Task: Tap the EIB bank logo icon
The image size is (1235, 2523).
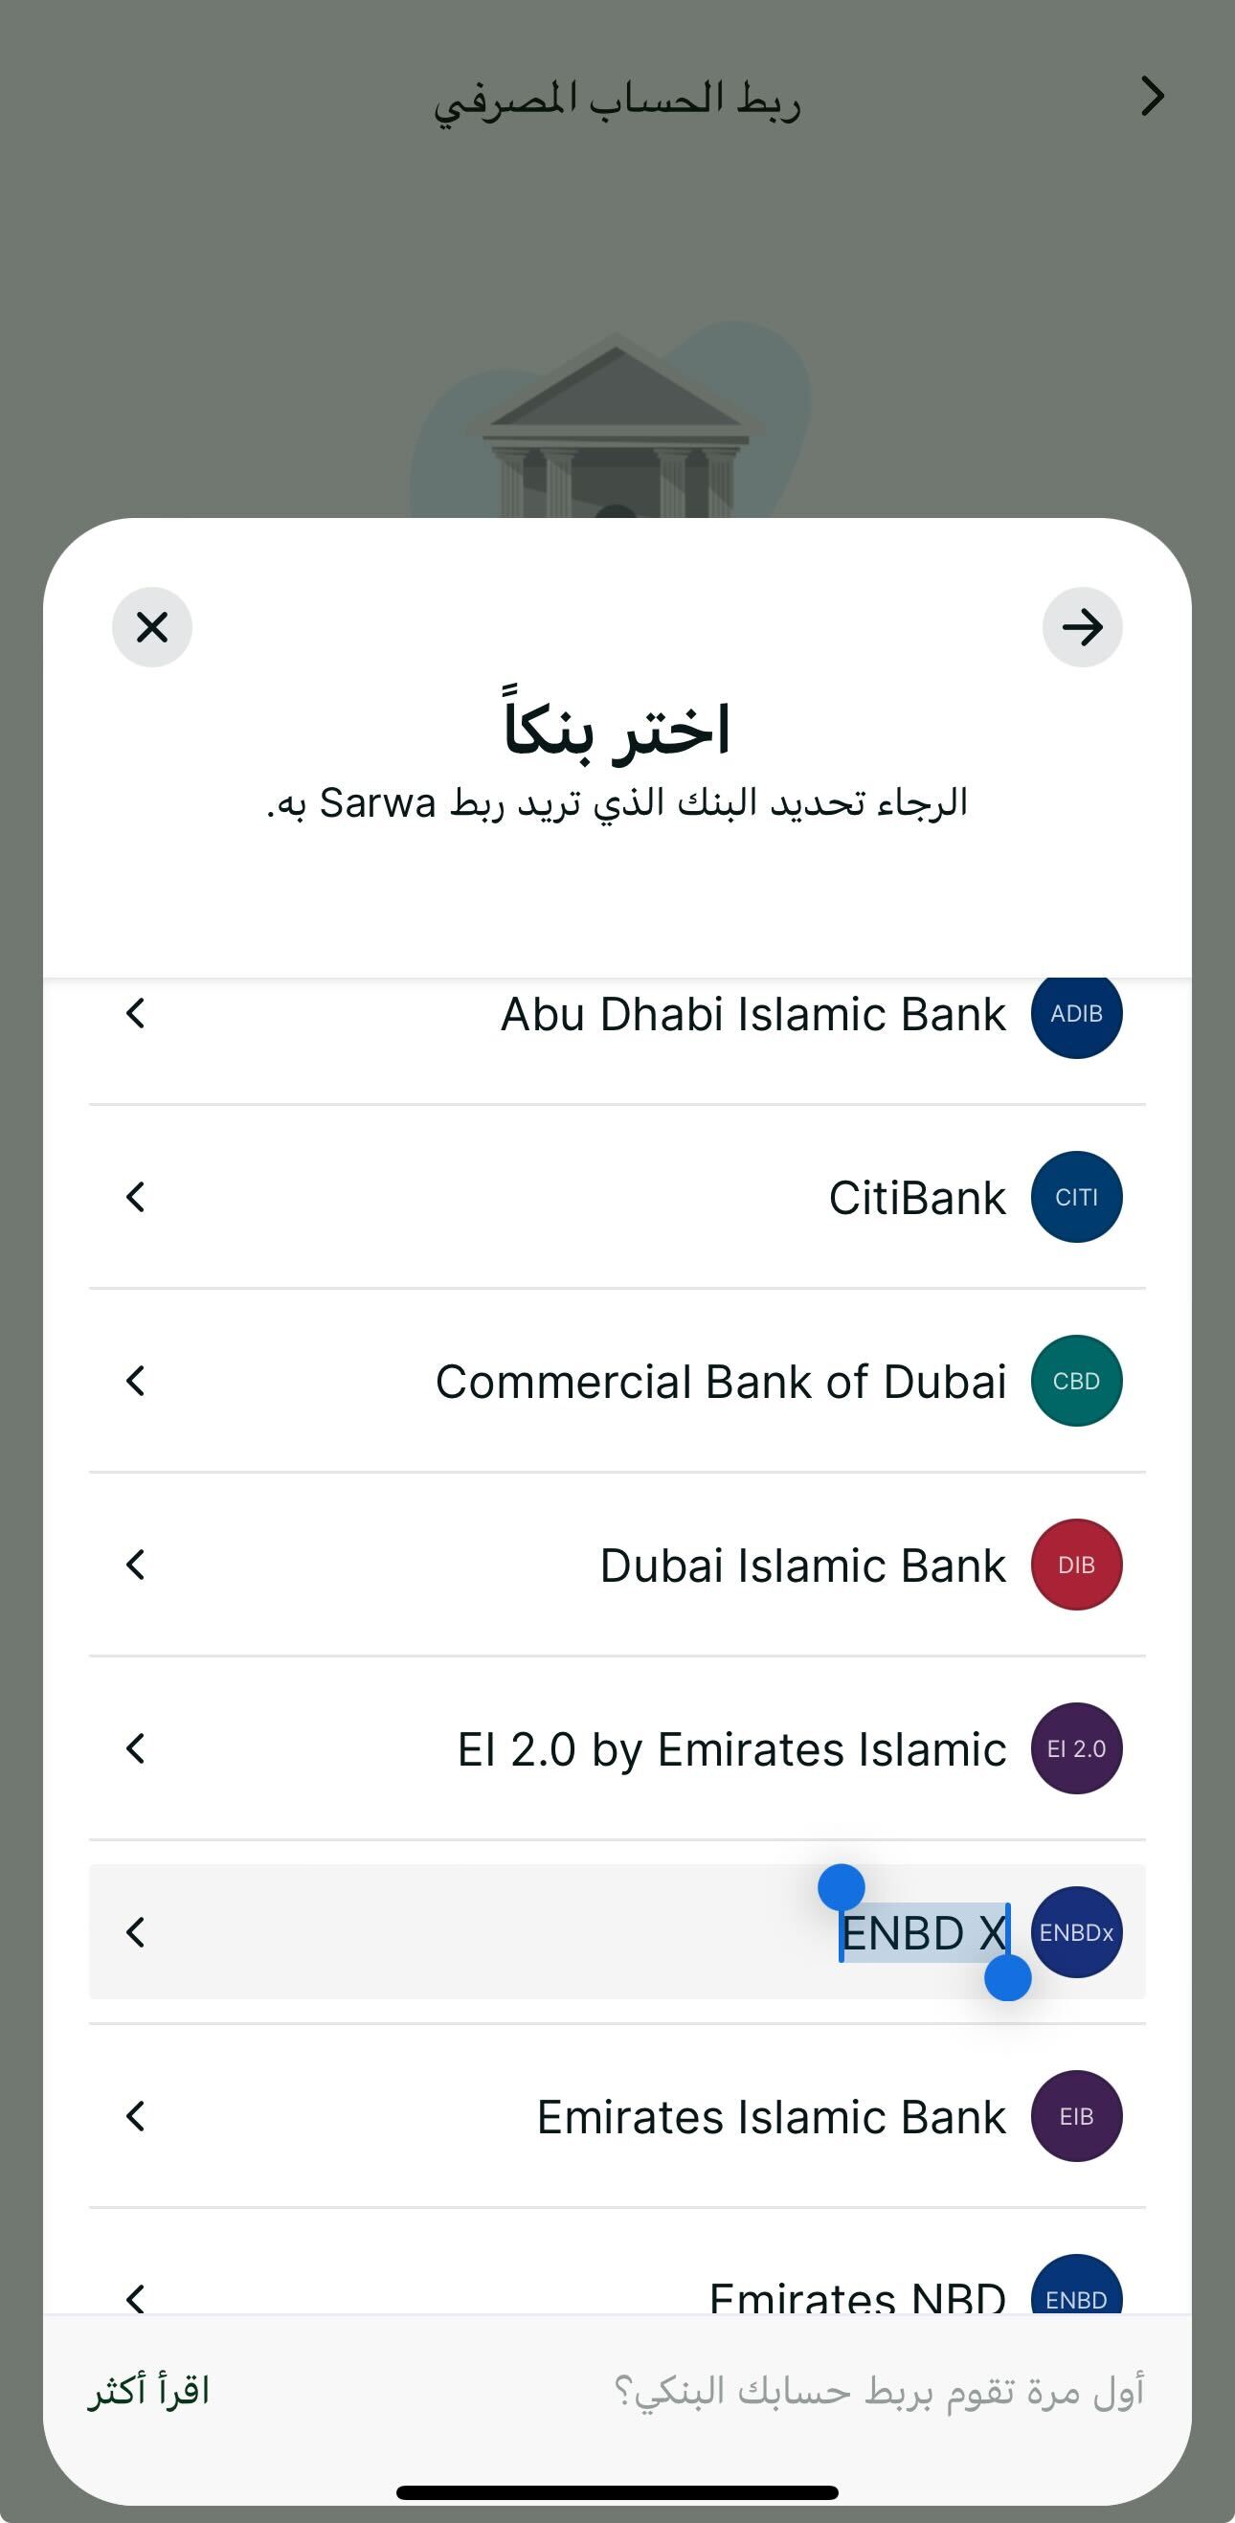Action: 1076,2115
